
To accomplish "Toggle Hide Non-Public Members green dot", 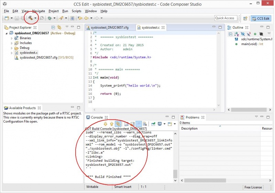I will pyautogui.click(x=255, y=34).
